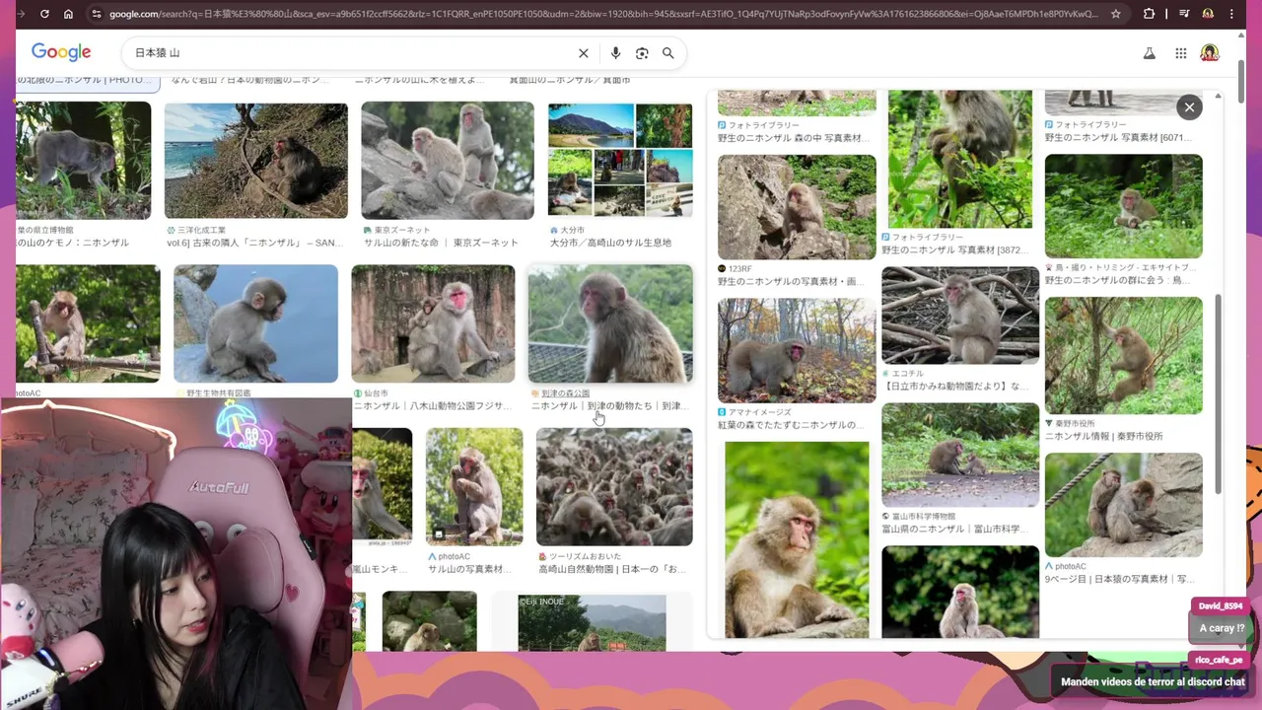Open 'サル山の新たな命 | 東京ズーネット' link
Image resolution: width=1262 pixels, height=710 pixels.
[441, 243]
